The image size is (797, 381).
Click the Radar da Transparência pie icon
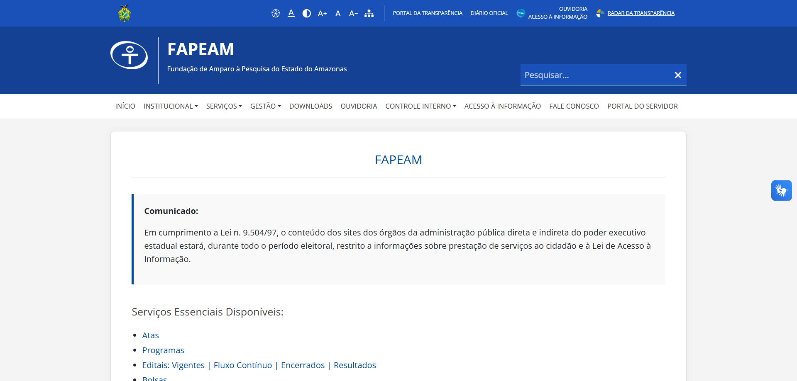click(600, 13)
